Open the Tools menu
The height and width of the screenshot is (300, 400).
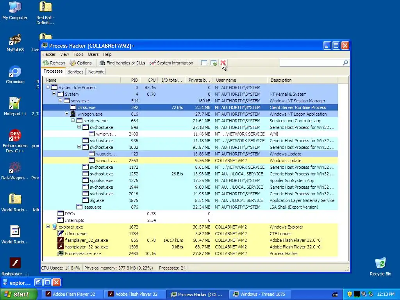[x=78, y=54]
